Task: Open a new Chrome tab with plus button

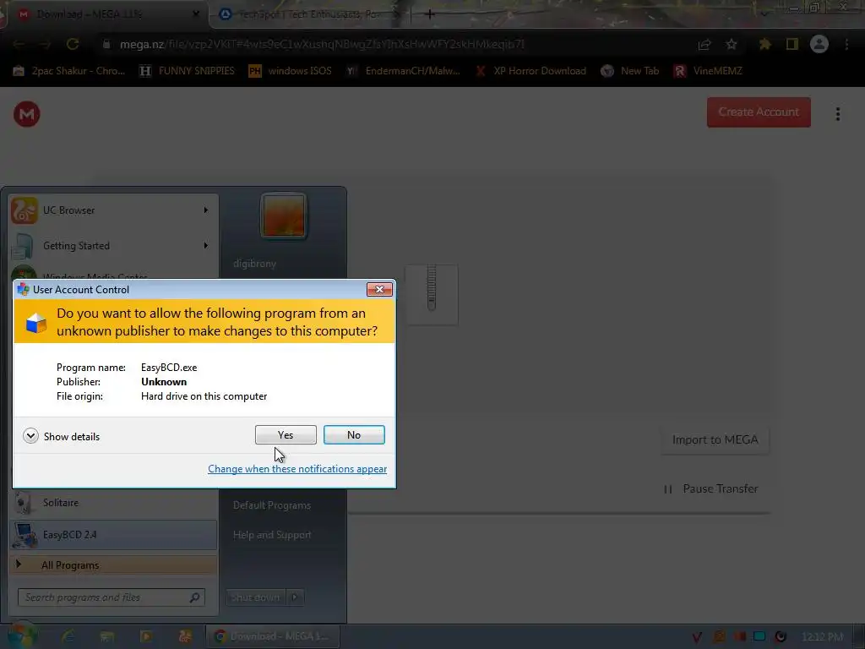Action: 429,14
